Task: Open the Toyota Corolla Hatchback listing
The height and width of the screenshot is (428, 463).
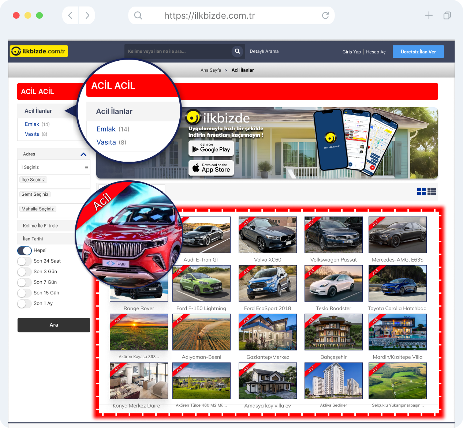Action: click(397, 284)
